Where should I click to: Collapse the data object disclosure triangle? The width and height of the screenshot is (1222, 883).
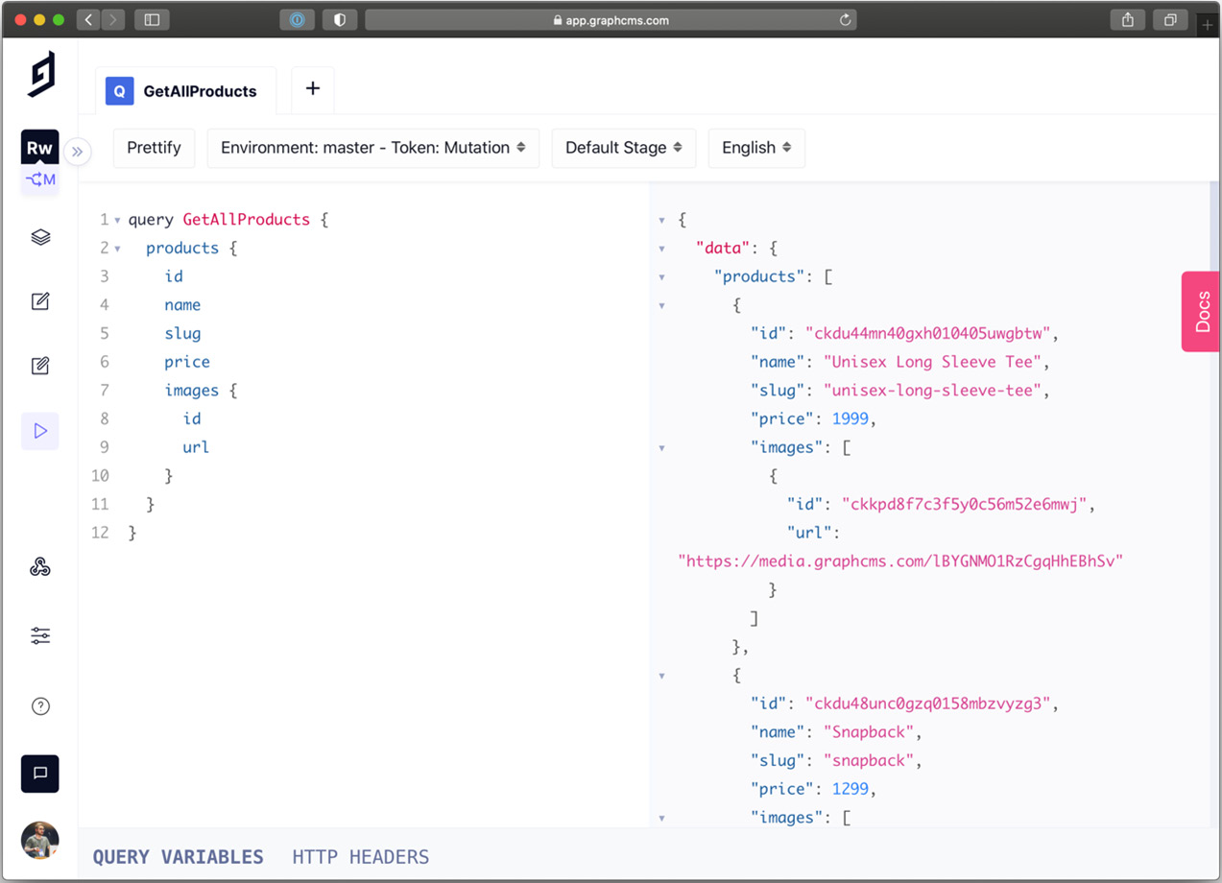point(661,248)
